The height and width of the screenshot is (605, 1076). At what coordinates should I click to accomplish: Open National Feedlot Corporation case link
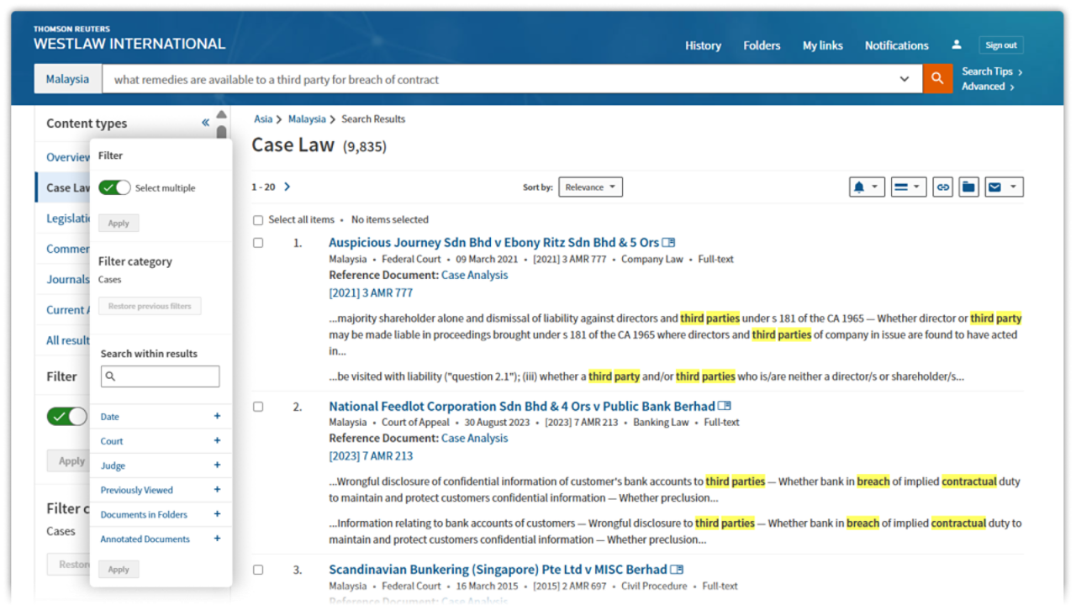[x=521, y=406]
